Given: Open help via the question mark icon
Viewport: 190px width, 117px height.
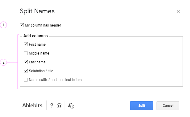Looking at the screenshot, I should click(52, 106).
